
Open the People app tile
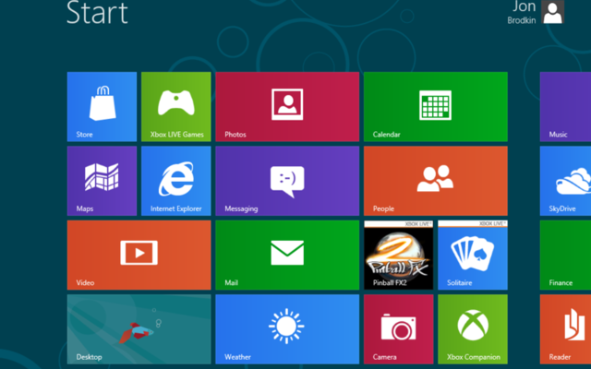[x=435, y=181]
